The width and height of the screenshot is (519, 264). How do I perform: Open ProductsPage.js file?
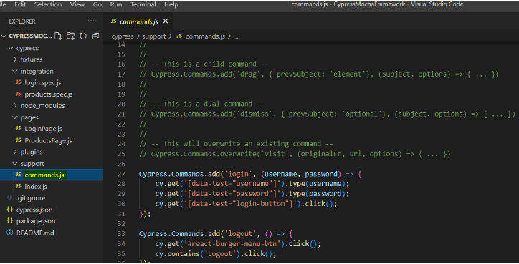tap(48, 140)
